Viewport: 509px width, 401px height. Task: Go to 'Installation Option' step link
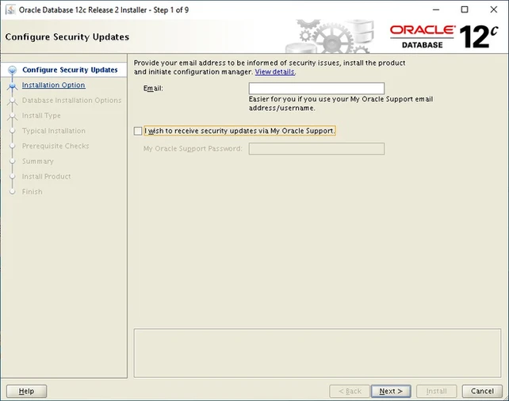pyautogui.click(x=54, y=85)
